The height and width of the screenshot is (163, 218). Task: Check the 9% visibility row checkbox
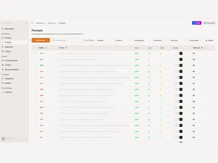point(35,137)
